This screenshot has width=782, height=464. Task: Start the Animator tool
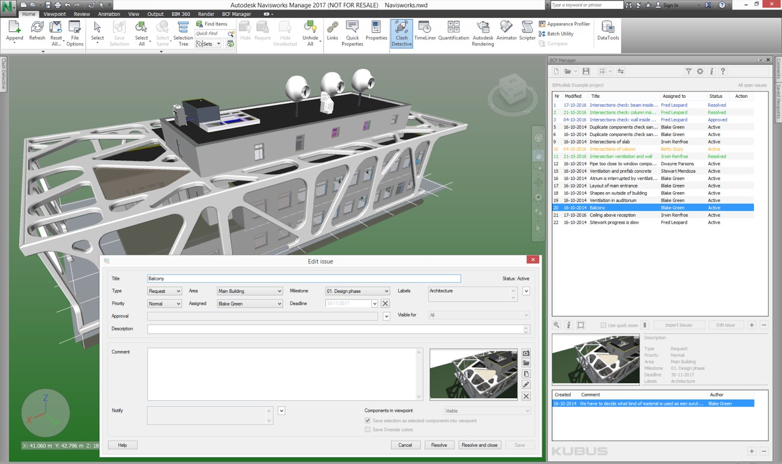(x=506, y=33)
